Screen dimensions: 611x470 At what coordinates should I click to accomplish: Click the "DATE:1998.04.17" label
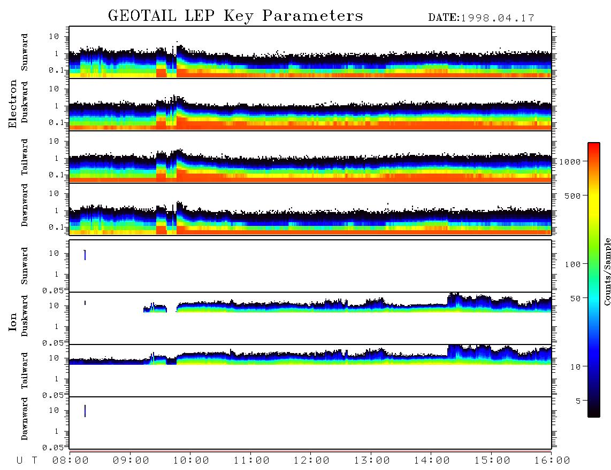pyautogui.click(x=481, y=18)
